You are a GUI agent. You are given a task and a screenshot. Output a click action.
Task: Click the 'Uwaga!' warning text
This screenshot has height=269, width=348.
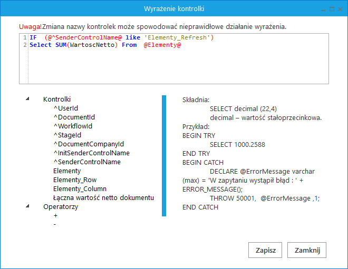click(x=30, y=27)
